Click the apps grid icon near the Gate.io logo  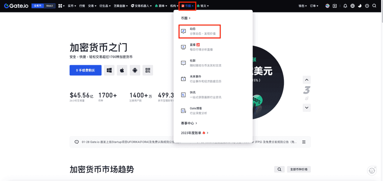click(60, 6)
